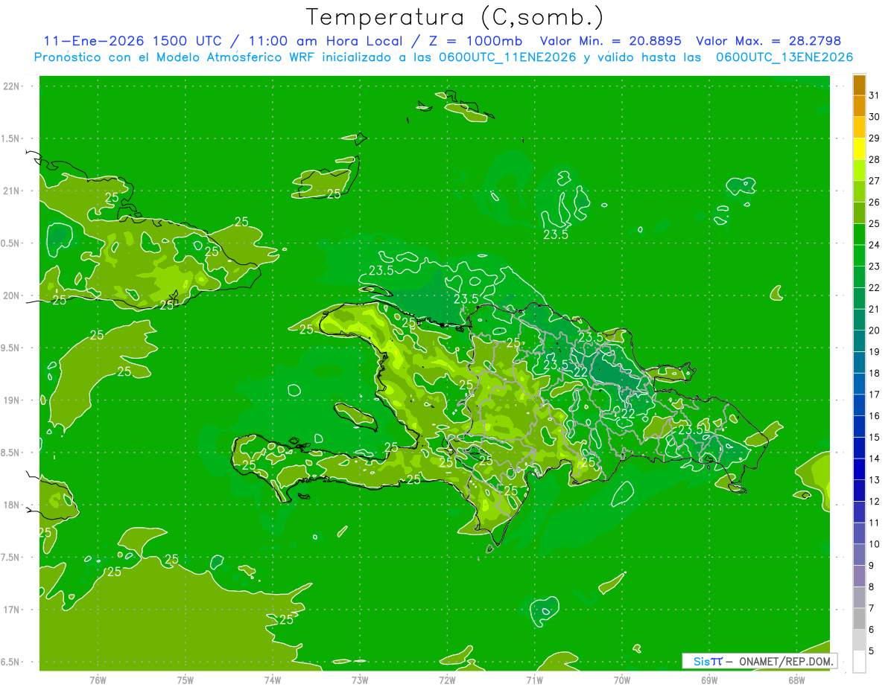Screen dimensions: 894x690
Task: Click the 'SisTT - ONAMET/REP.DOM.' logo box
Action: point(759,661)
